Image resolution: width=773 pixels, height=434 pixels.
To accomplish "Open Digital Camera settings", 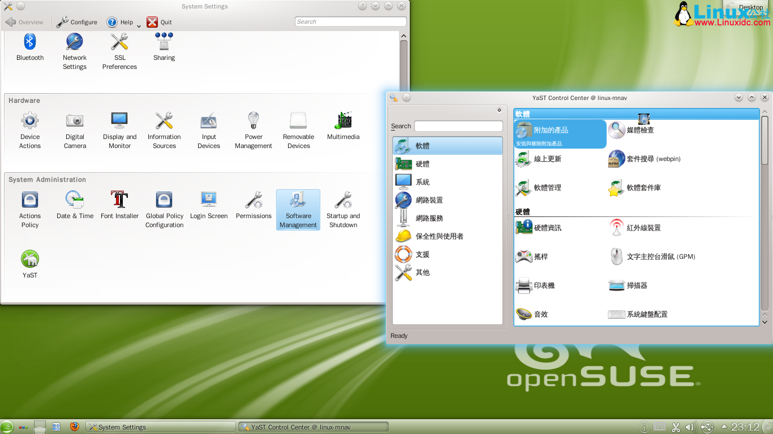I will pos(75,131).
